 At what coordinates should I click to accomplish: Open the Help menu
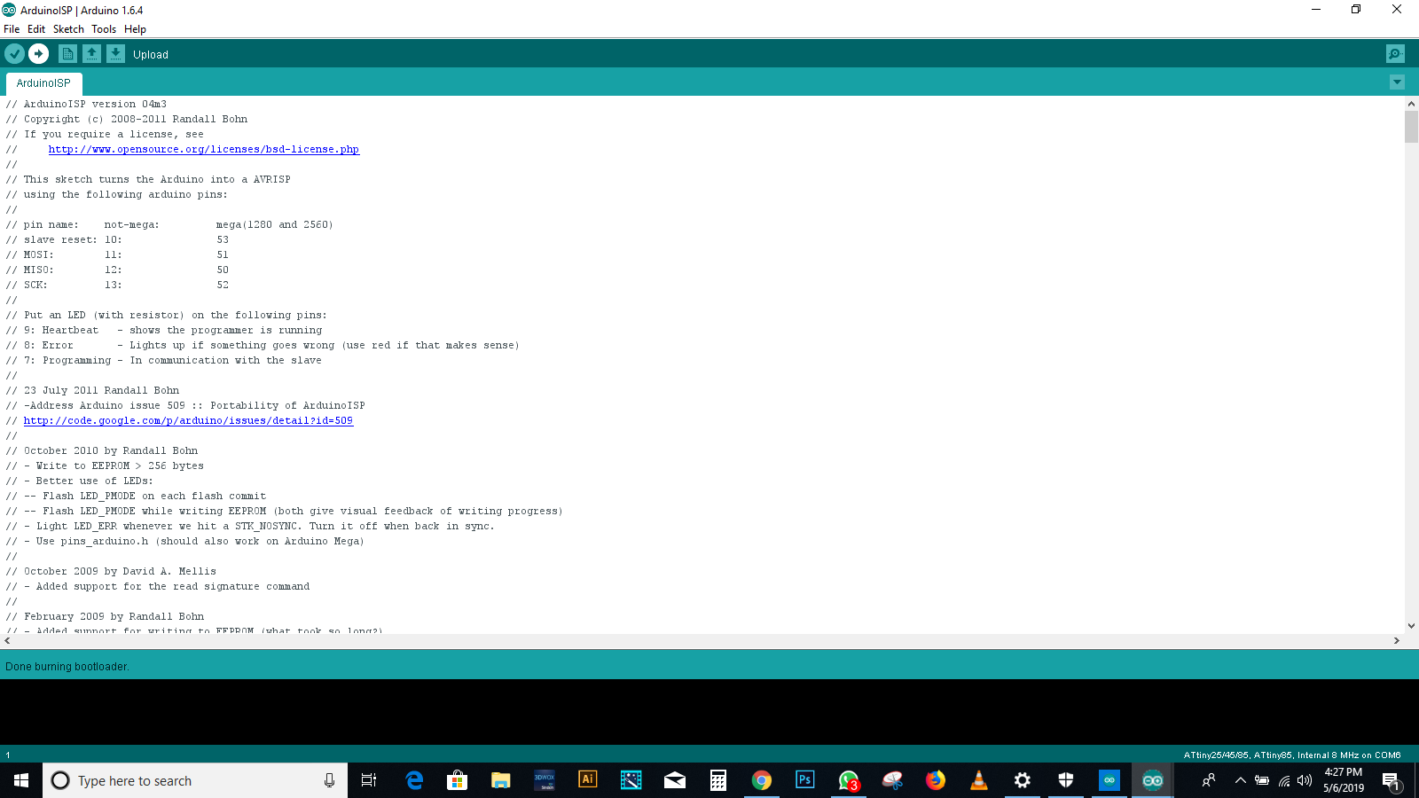135,29
